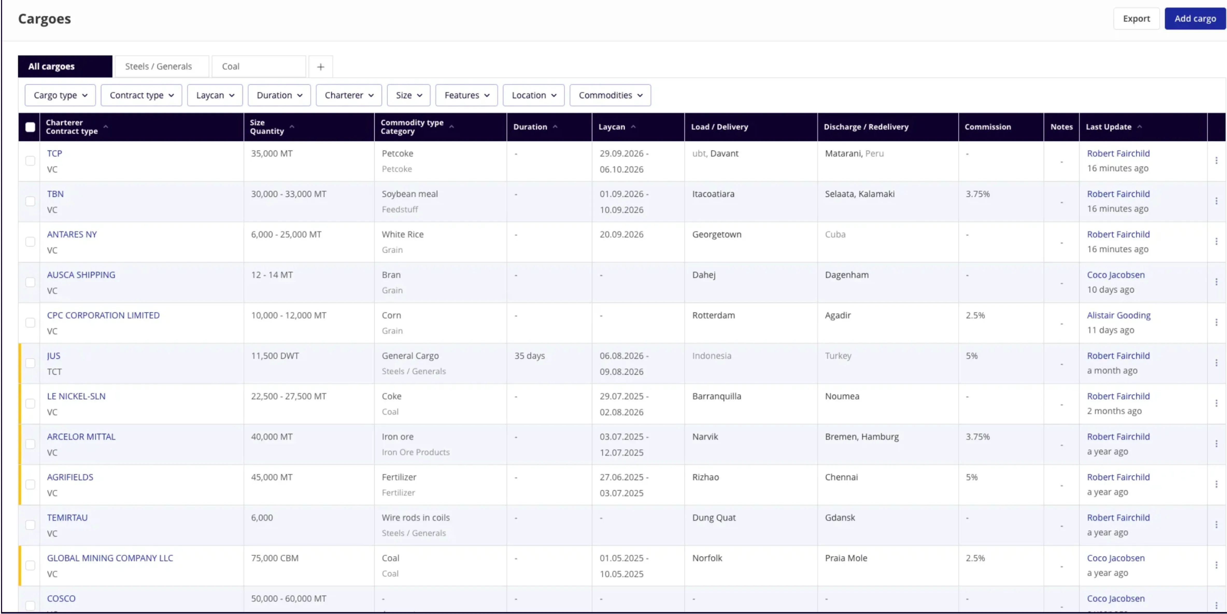This screenshot has height=614, width=1227.
Task: Open the Commodities filter dropdown
Action: pyautogui.click(x=610, y=95)
